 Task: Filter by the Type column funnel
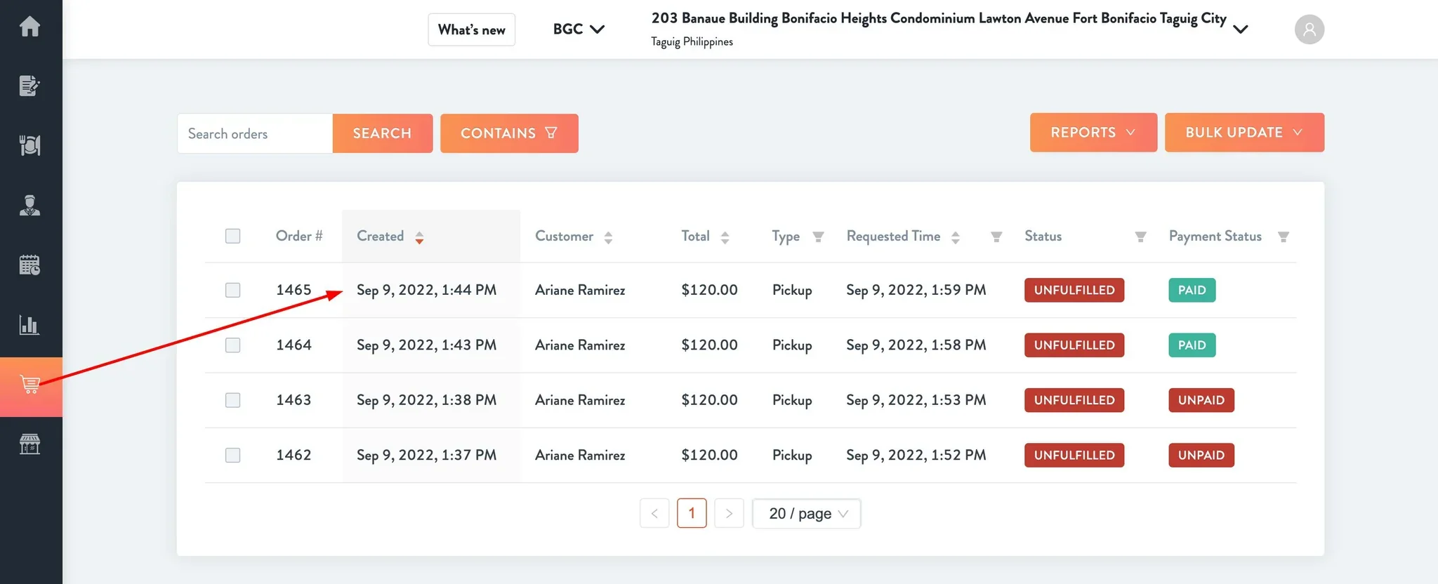[818, 237]
